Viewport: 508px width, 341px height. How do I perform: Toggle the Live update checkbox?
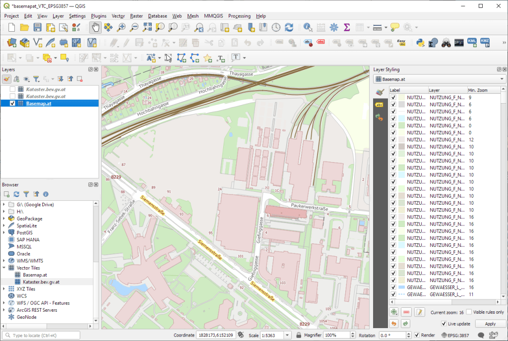click(444, 324)
